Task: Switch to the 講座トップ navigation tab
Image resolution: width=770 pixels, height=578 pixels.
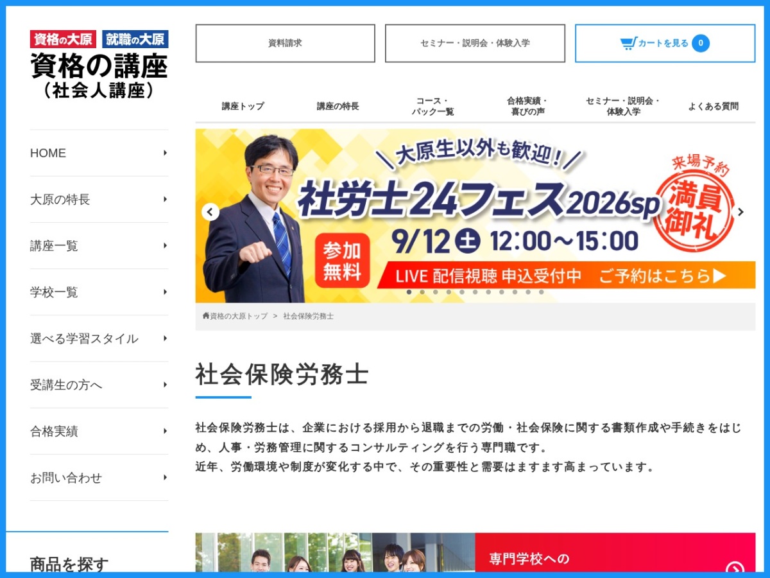Action: (243, 106)
